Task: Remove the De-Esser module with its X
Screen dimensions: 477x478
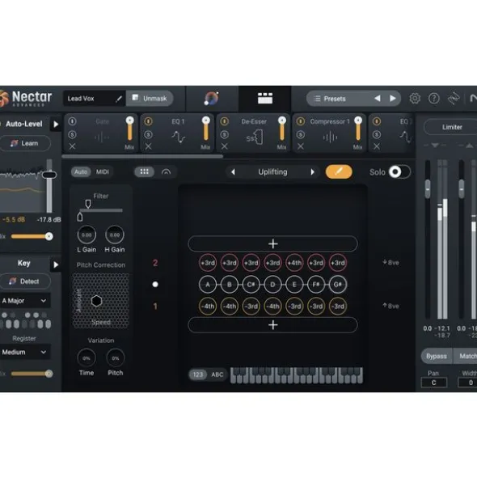Action: click(225, 146)
